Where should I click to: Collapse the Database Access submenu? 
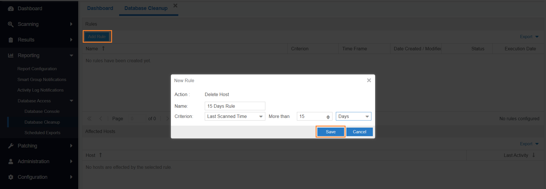[71, 101]
